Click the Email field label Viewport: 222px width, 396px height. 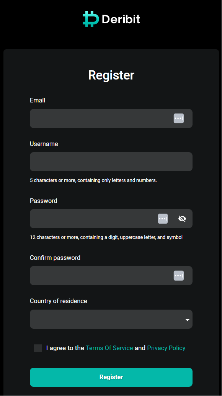(38, 100)
